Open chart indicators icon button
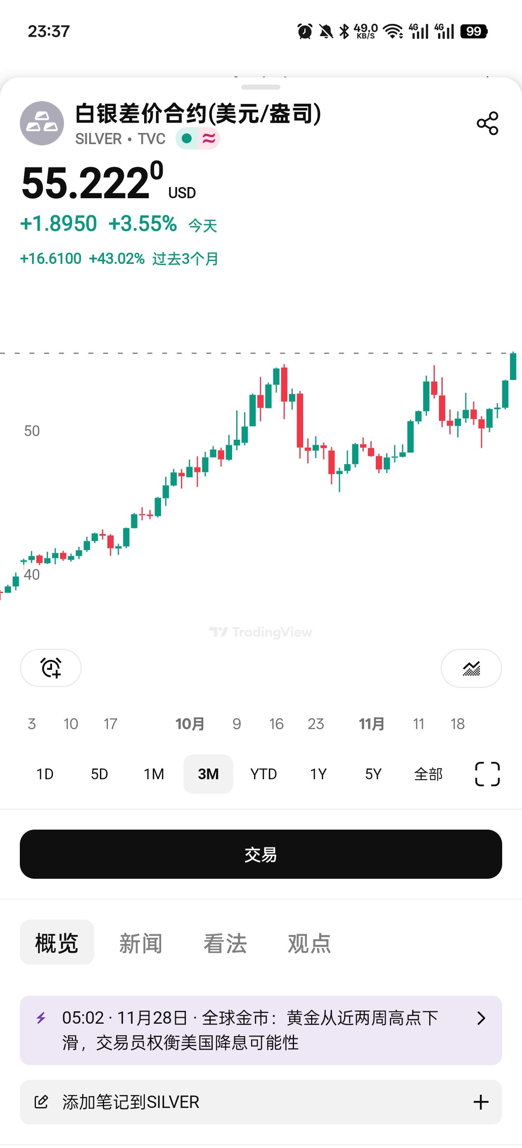The height and width of the screenshot is (1148, 522). tap(471, 668)
